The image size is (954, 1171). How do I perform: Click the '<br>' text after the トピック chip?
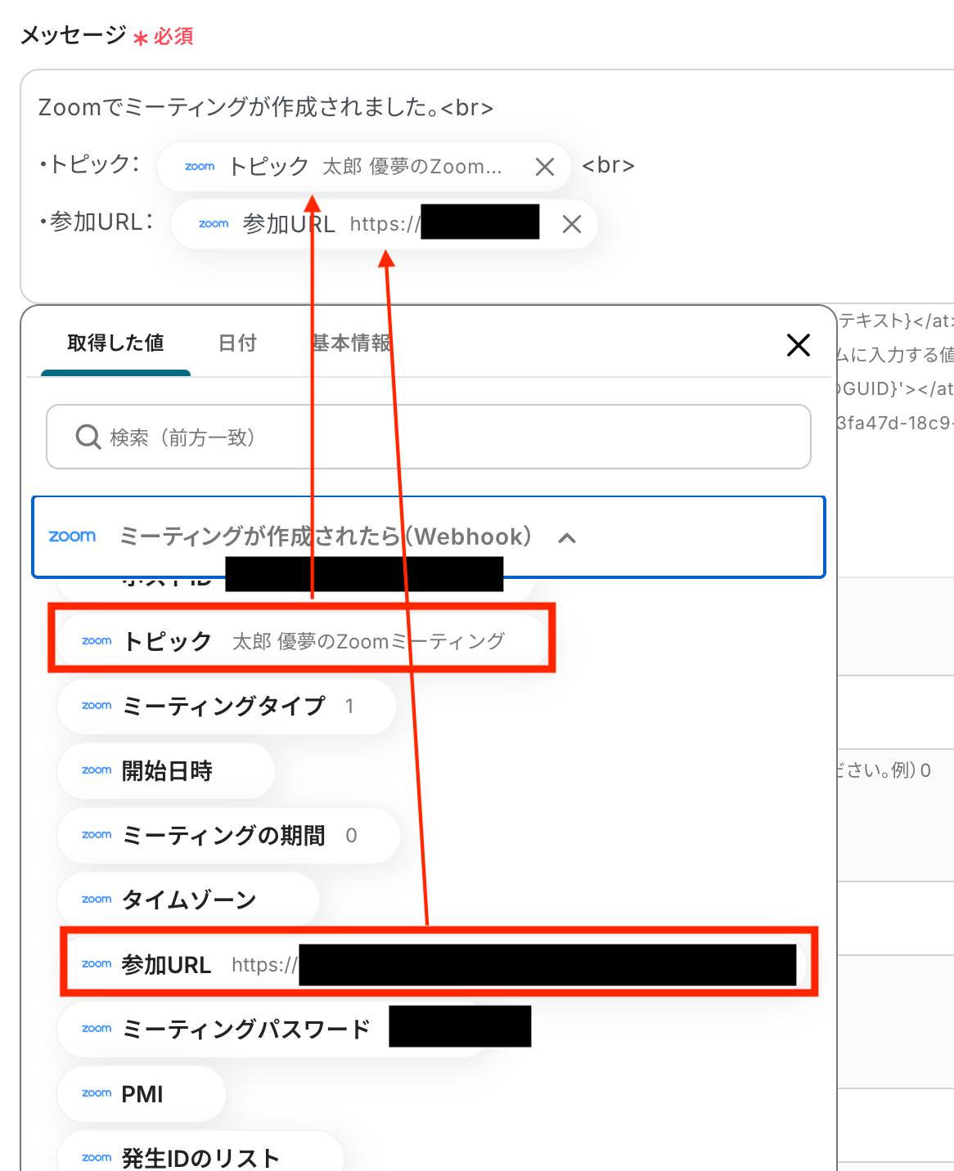tap(608, 165)
